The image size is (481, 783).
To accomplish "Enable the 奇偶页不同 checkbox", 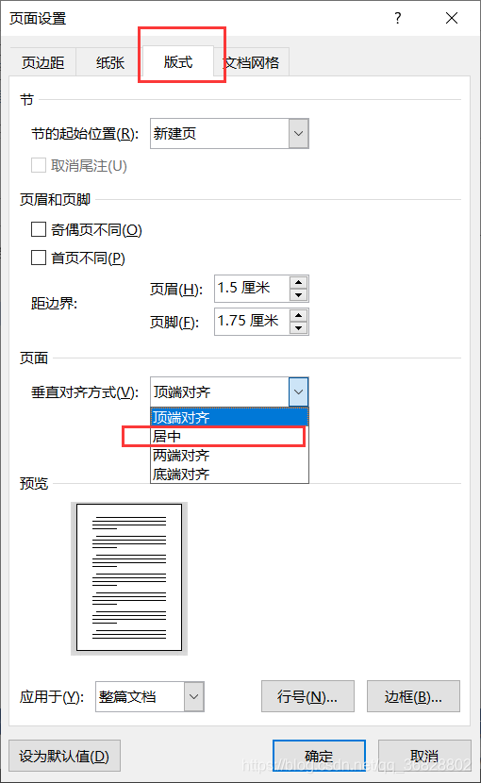I will (39, 229).
